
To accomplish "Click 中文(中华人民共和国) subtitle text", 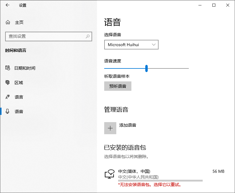I will point(138,177).
